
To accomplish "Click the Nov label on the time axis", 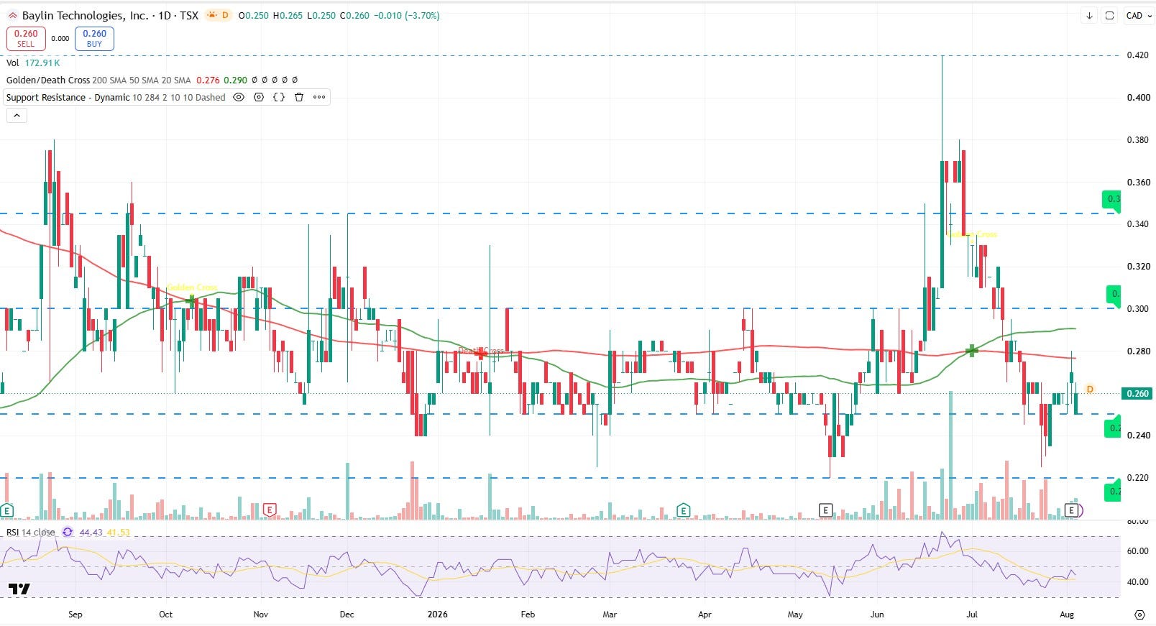I will (261, 615).
